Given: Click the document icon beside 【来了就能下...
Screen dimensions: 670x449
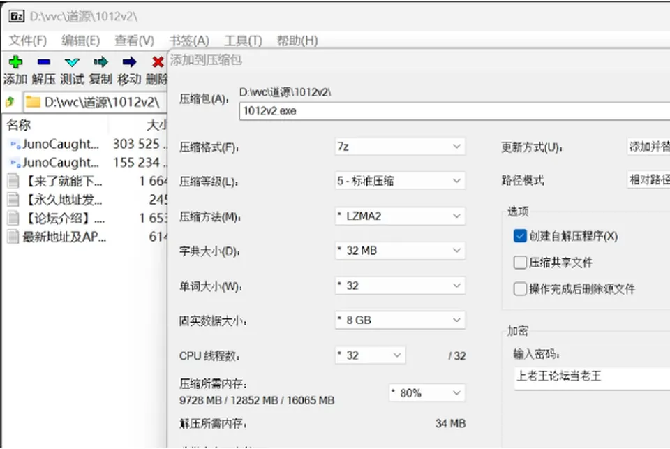Looking at the screenshot, I should pos(14,182).
